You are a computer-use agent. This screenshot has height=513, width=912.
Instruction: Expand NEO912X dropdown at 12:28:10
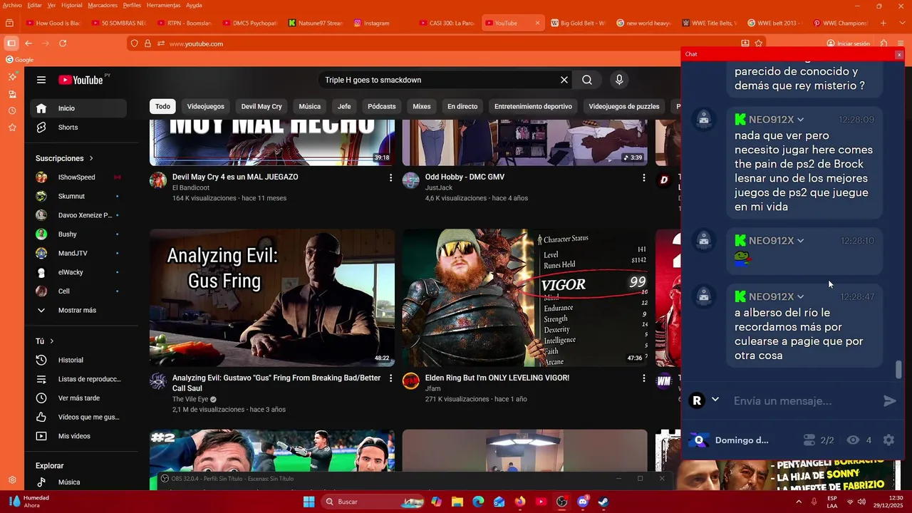(x=800, y=241)
